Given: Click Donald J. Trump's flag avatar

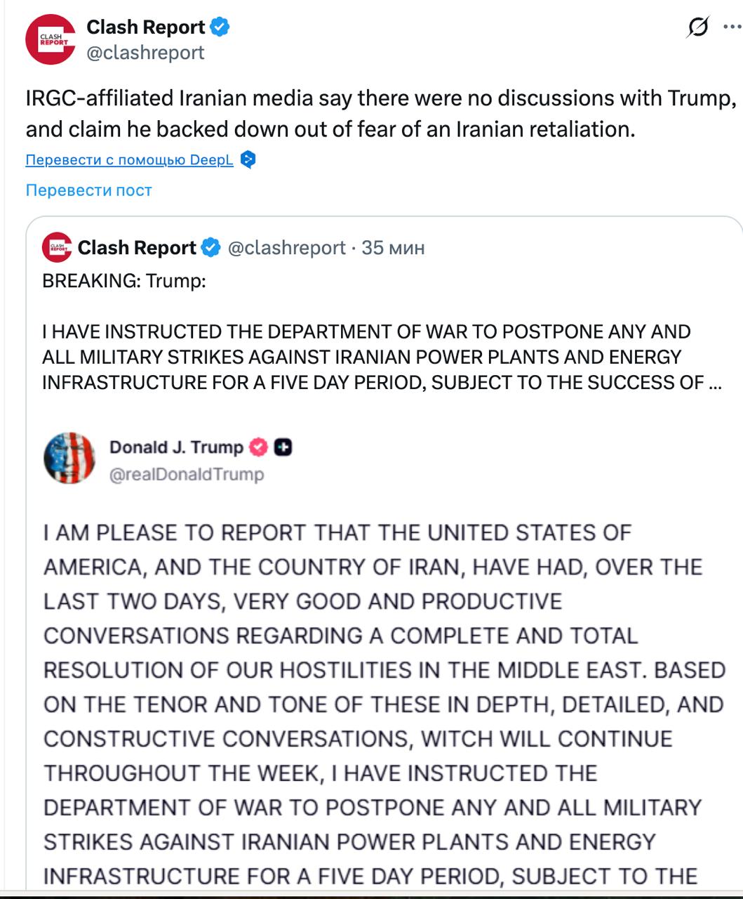Looking at the screenshot, I should (x=69, y=458).
